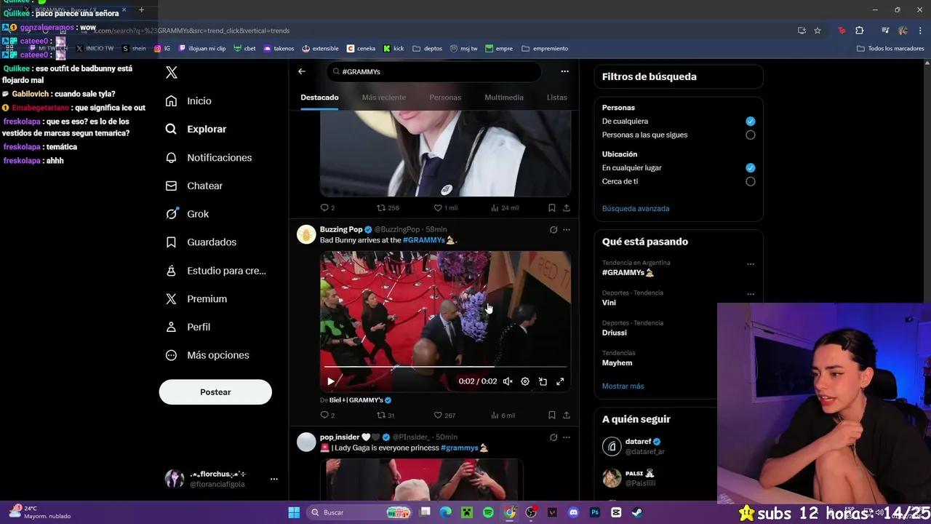The image size is (931, 524).
Task: Open Inicio home page
Action: (188, 101)
